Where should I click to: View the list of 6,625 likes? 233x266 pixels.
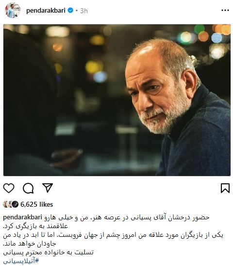pos(37,204)
